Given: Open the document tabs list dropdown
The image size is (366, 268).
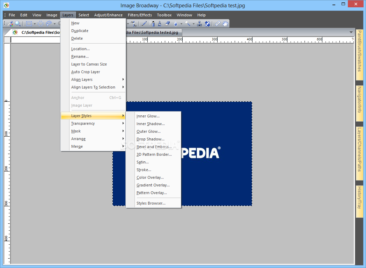Looking at the screenshot, I should click(351, 32).
